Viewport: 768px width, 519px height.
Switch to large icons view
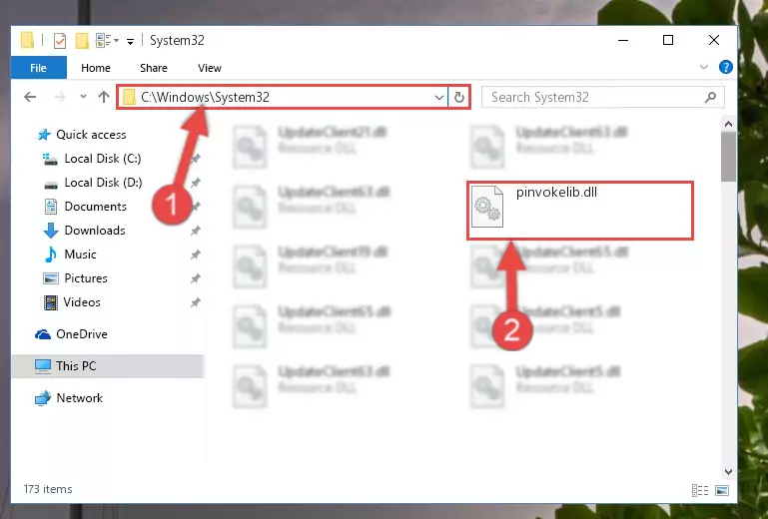coord(721,490)
